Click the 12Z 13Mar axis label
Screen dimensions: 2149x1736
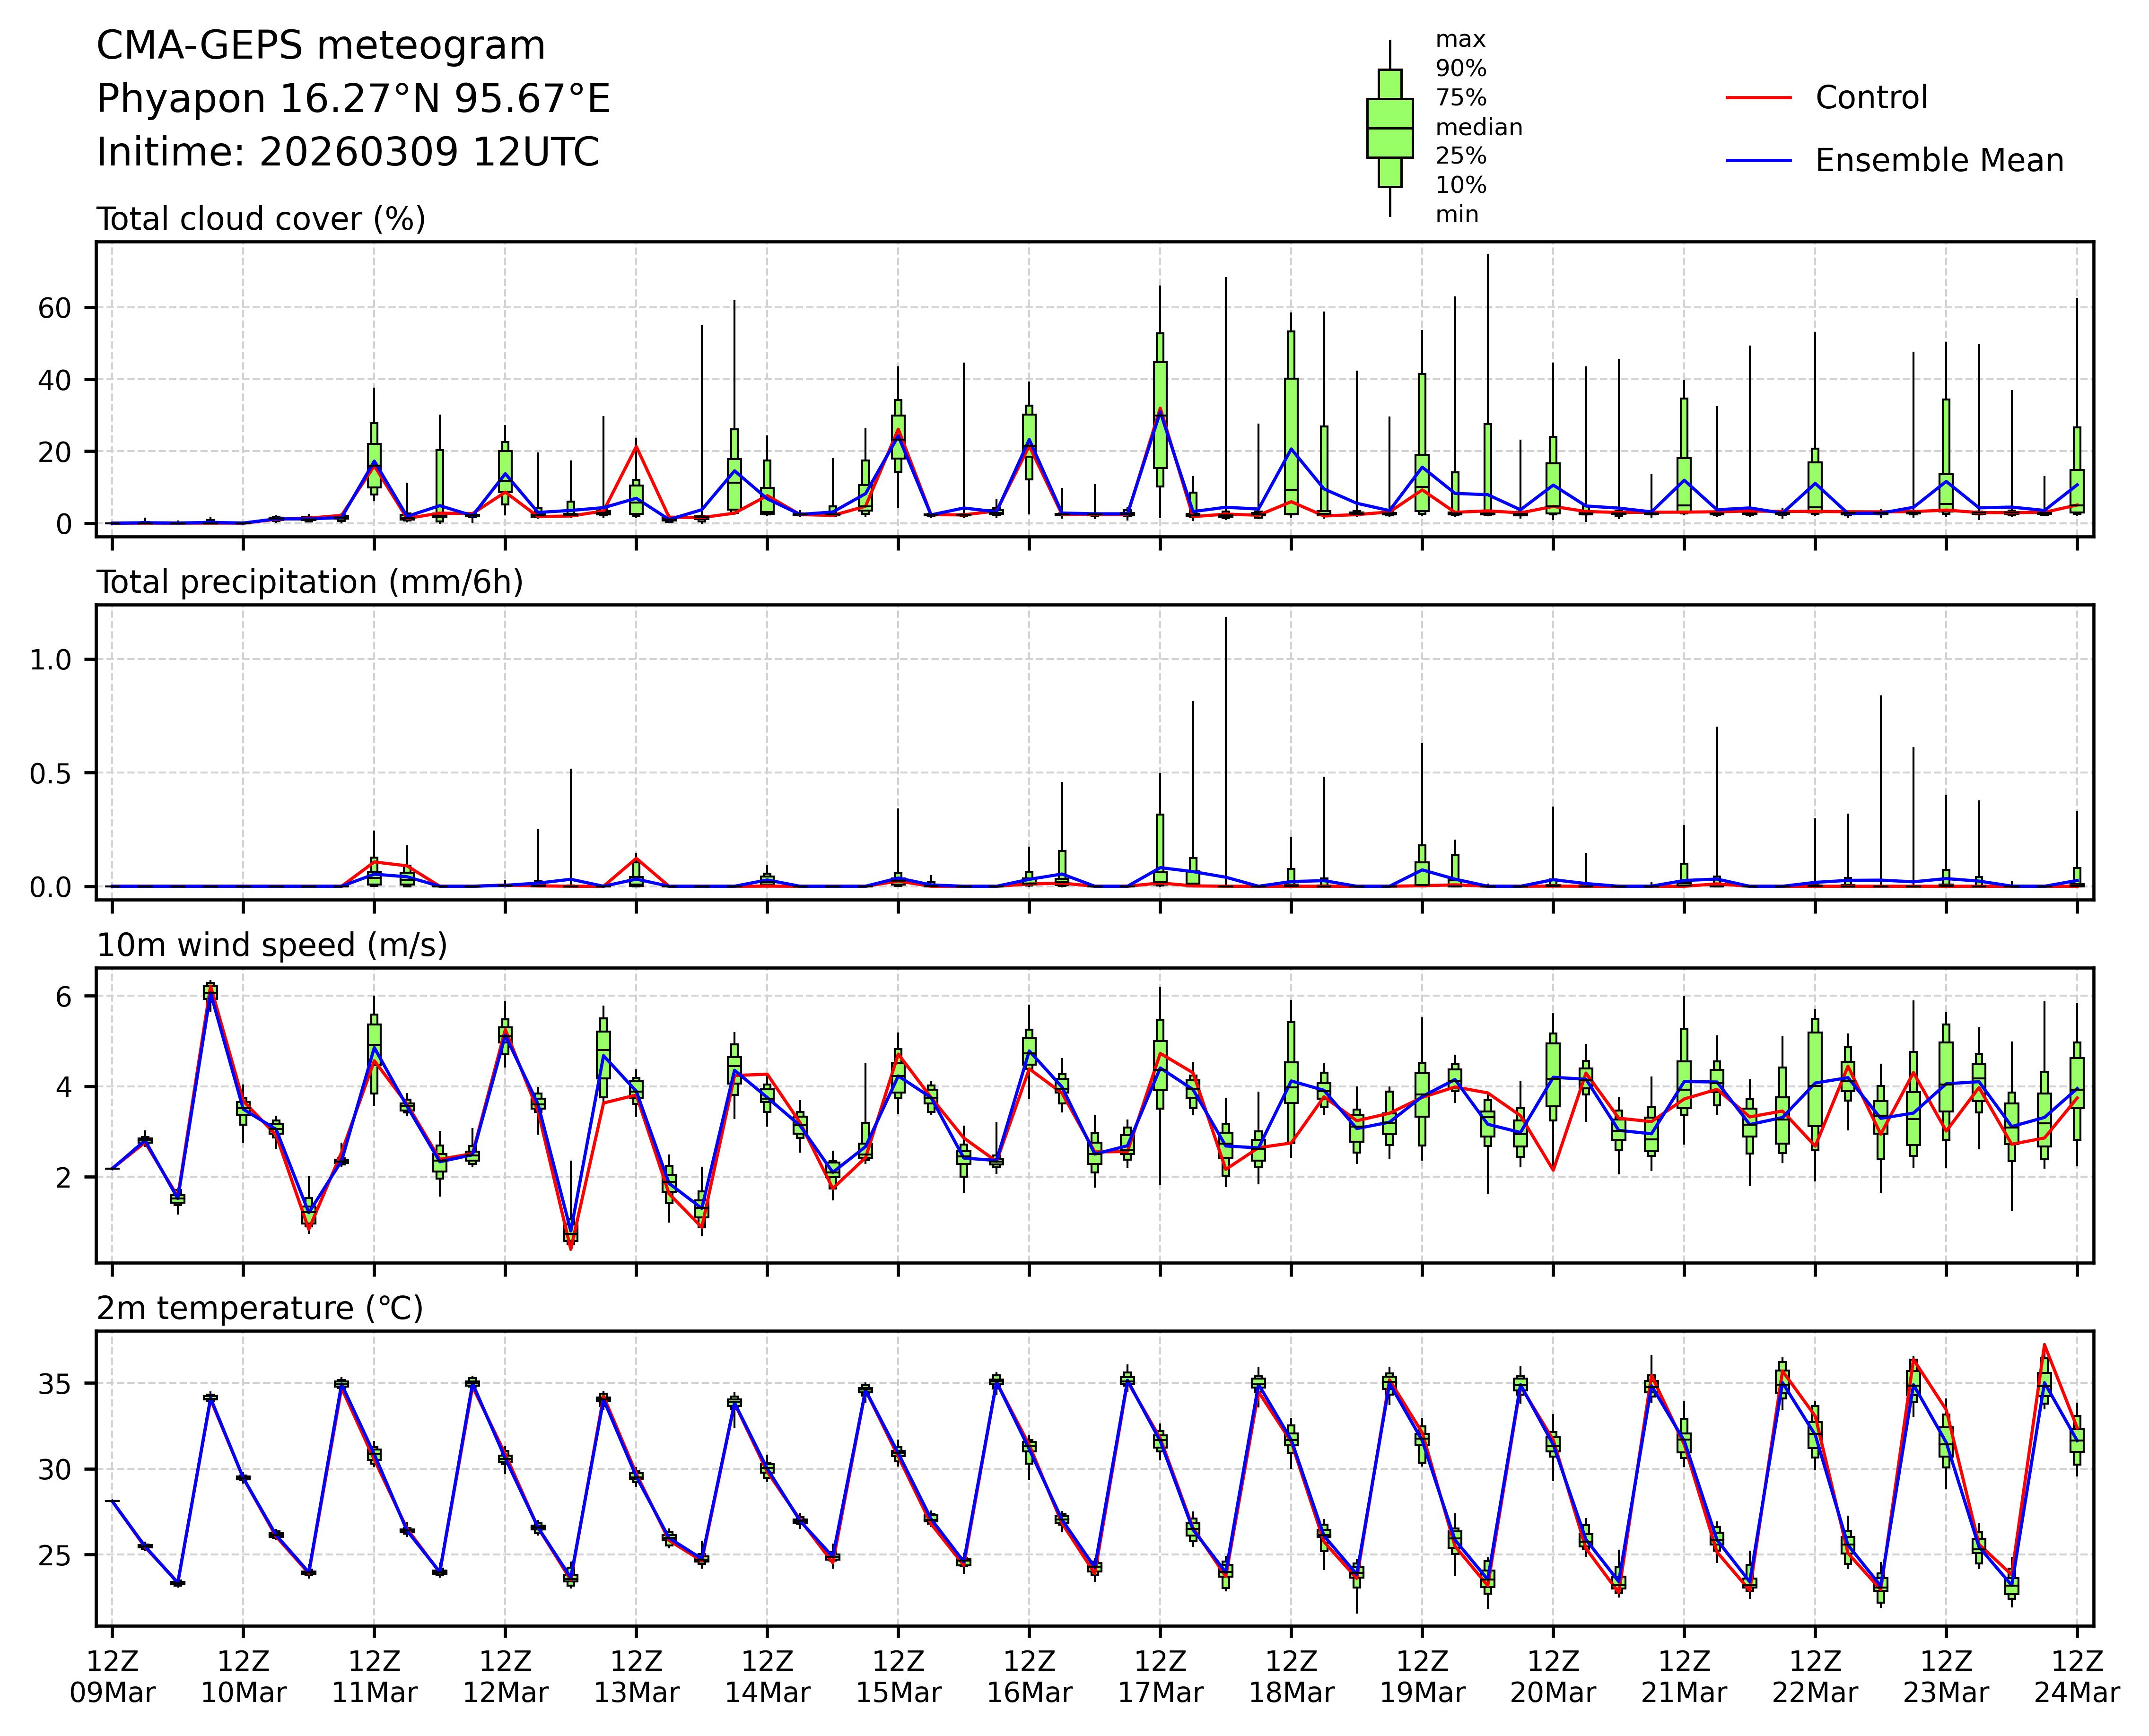tap(636, 1676)
